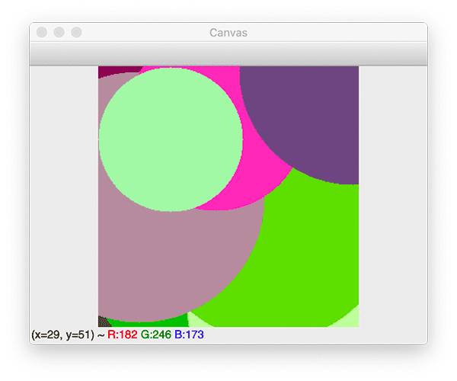Click the mauve pink circle area
This screenshot has width=457, height=381.
point(175,257)
